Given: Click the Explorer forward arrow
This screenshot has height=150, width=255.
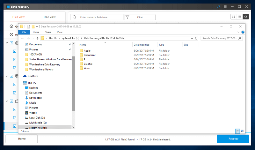Looking at the screenshot, I should (x=28, y=38).
